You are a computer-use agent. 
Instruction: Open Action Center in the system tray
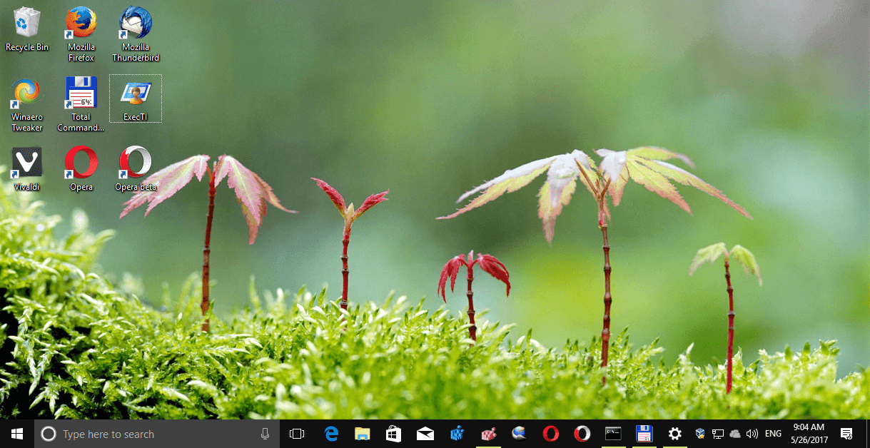click(846, 433)
